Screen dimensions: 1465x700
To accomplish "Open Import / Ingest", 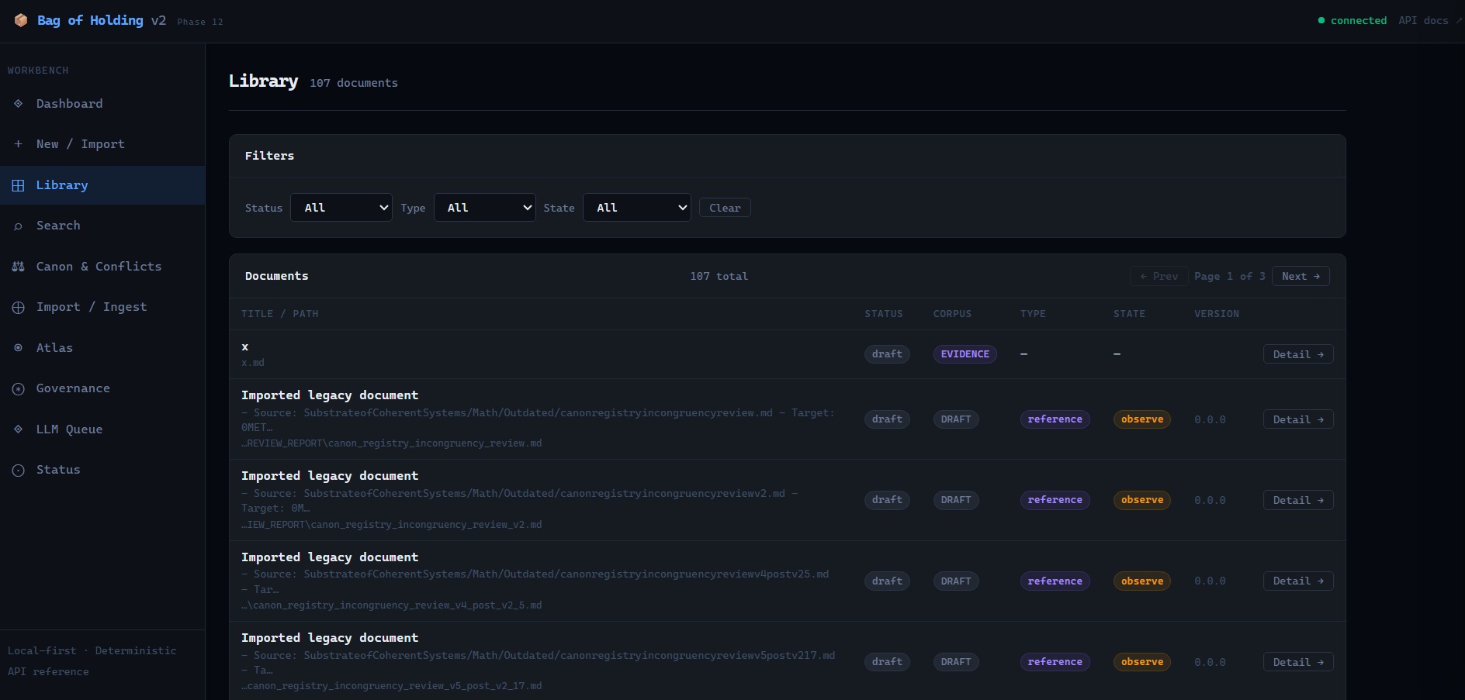I will coord(102,307).
